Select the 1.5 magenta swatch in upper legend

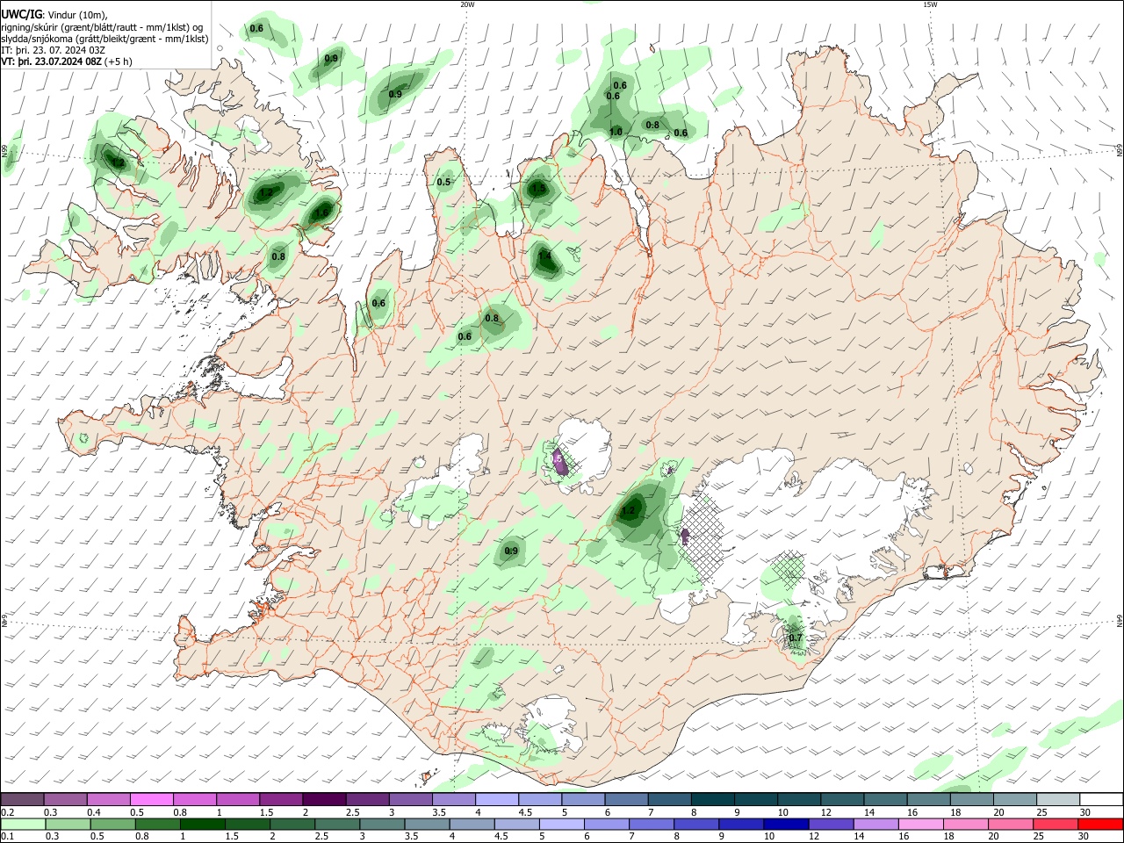click(x=280, y=799)
